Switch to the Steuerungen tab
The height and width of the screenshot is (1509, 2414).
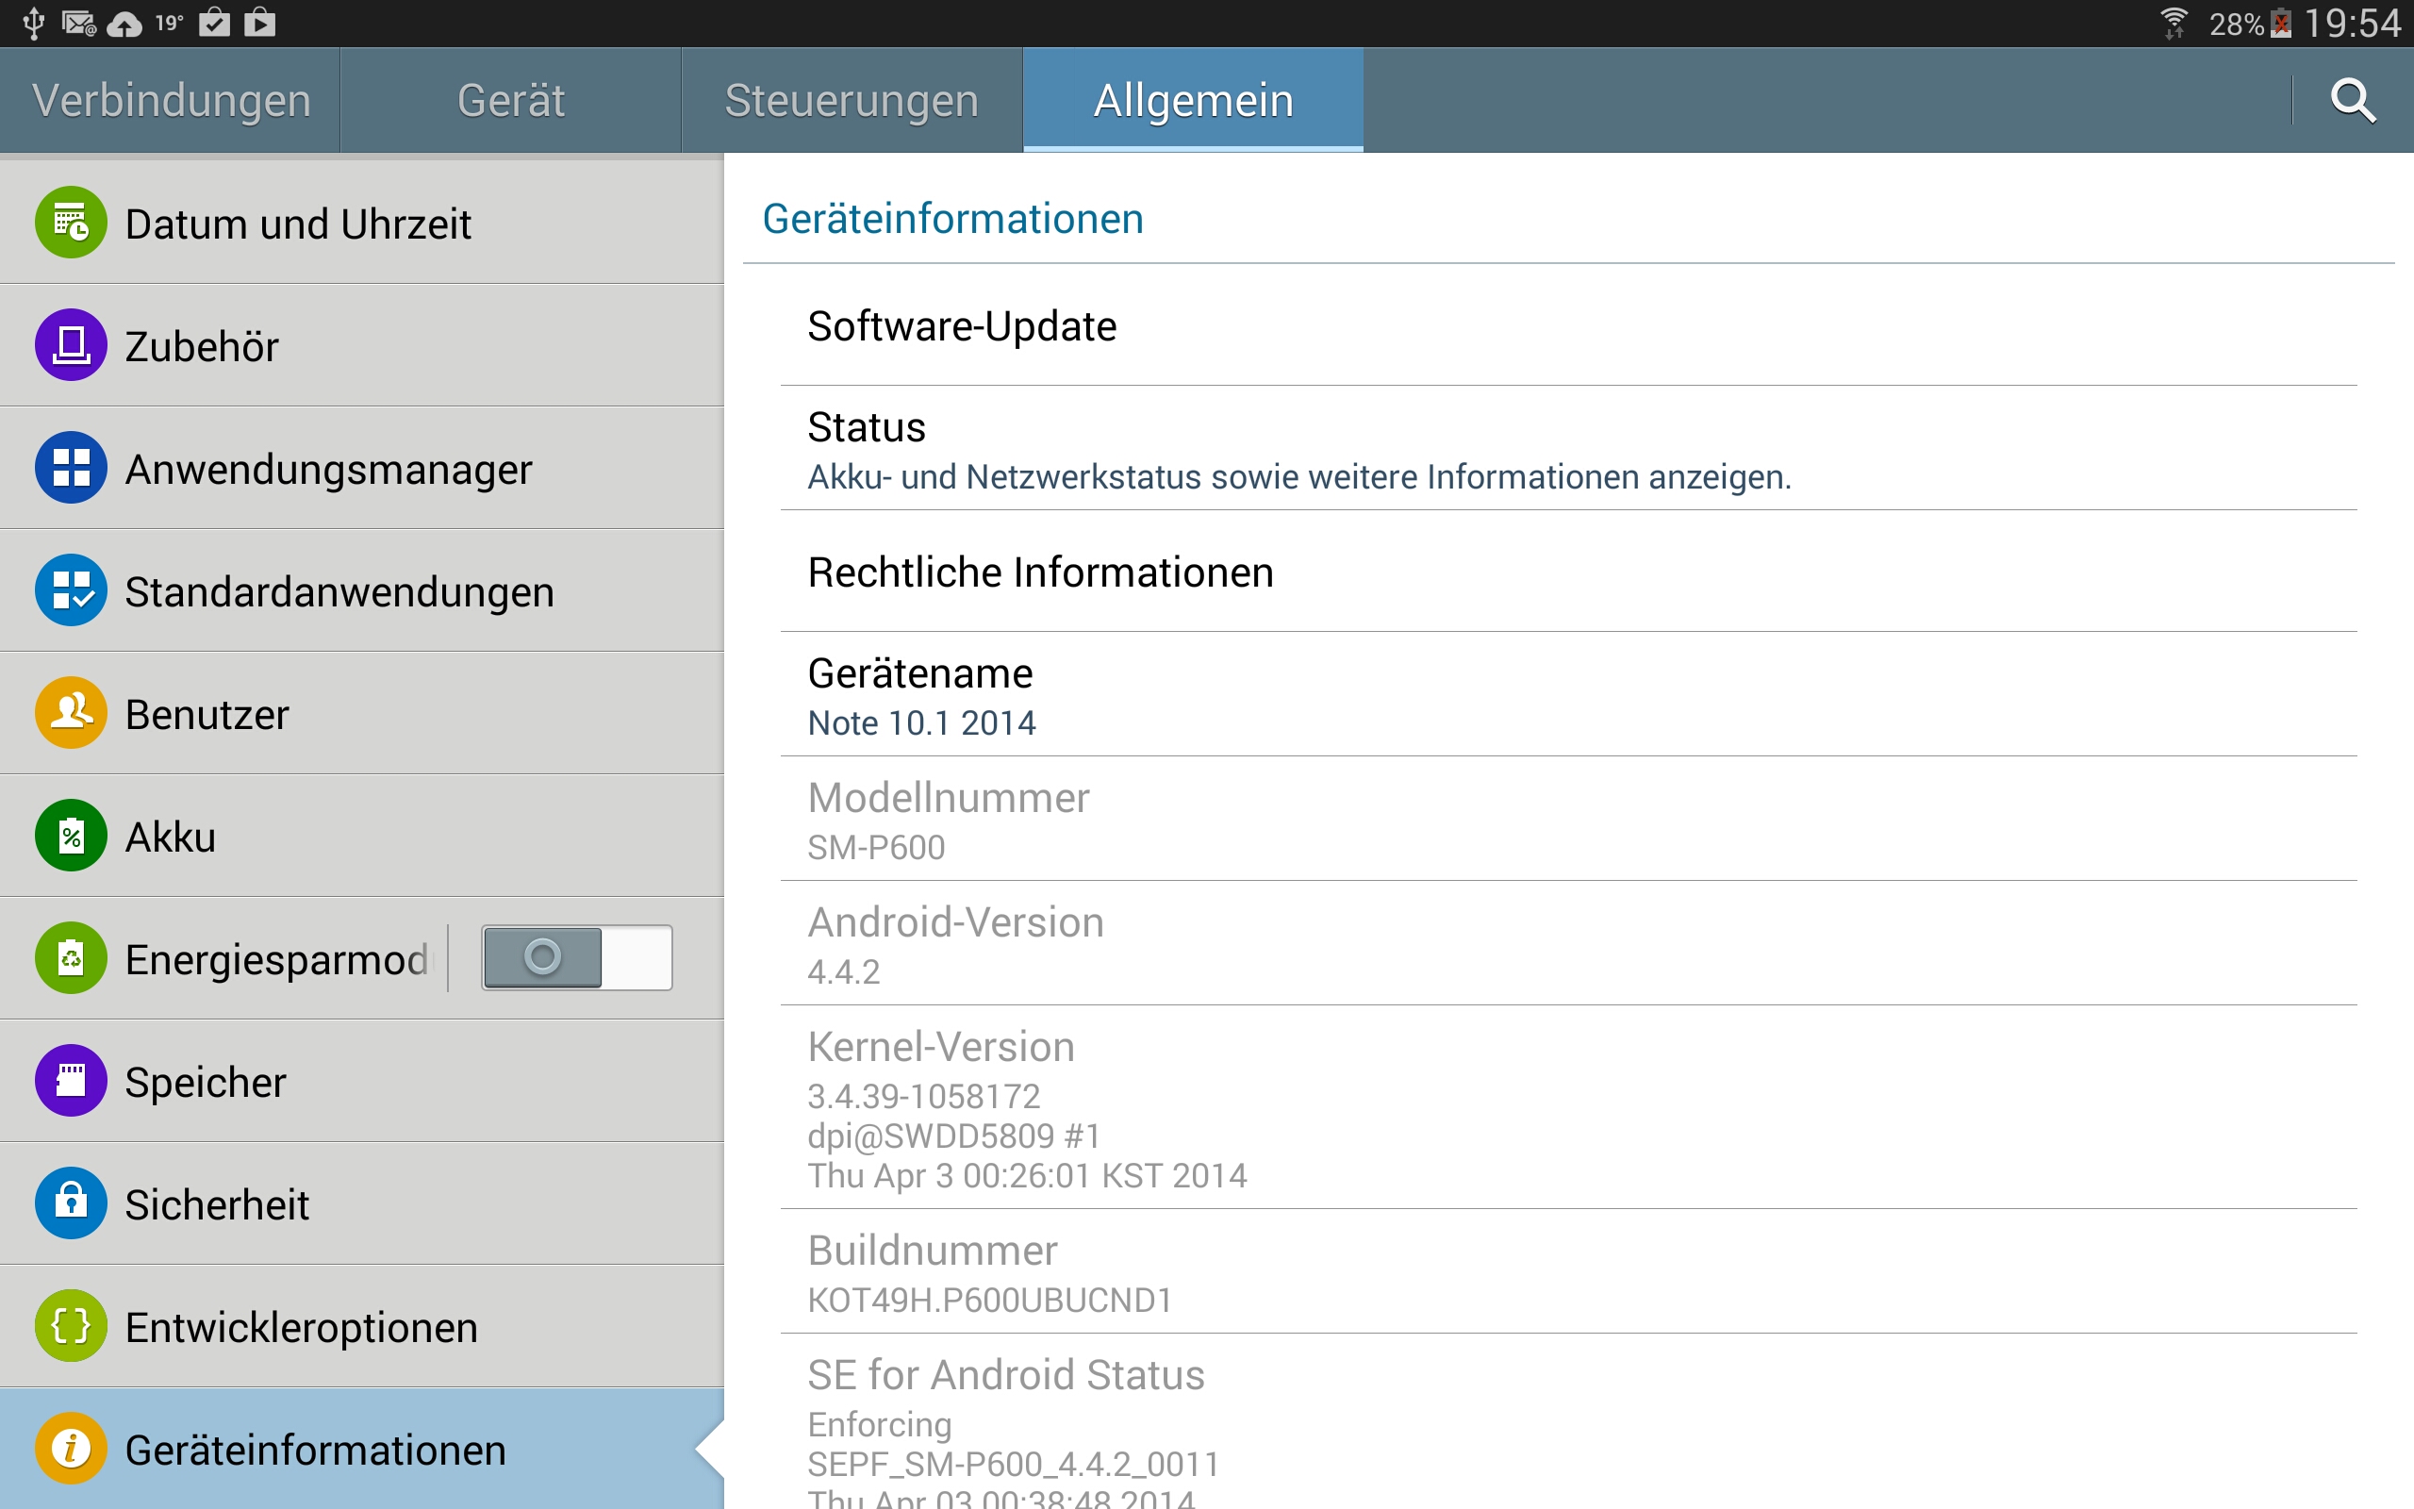pos(852,100)
